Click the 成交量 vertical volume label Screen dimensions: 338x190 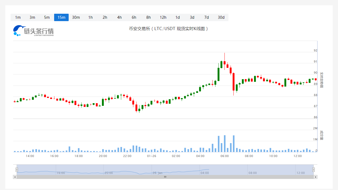pos(321,135)
